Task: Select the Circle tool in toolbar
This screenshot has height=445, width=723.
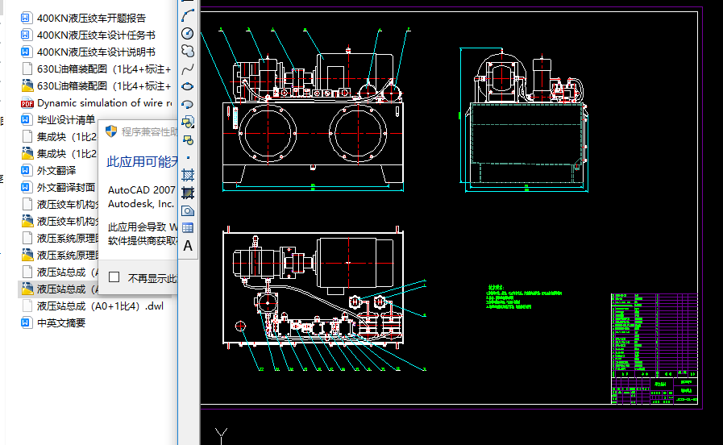Action: point(188,33)
